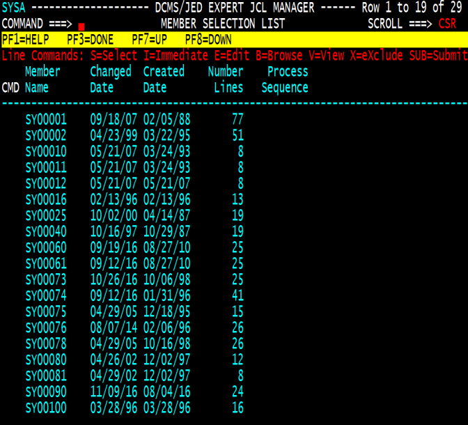468x425 pixels.
Task: Select member SY00074
Action: coord(46,295)
